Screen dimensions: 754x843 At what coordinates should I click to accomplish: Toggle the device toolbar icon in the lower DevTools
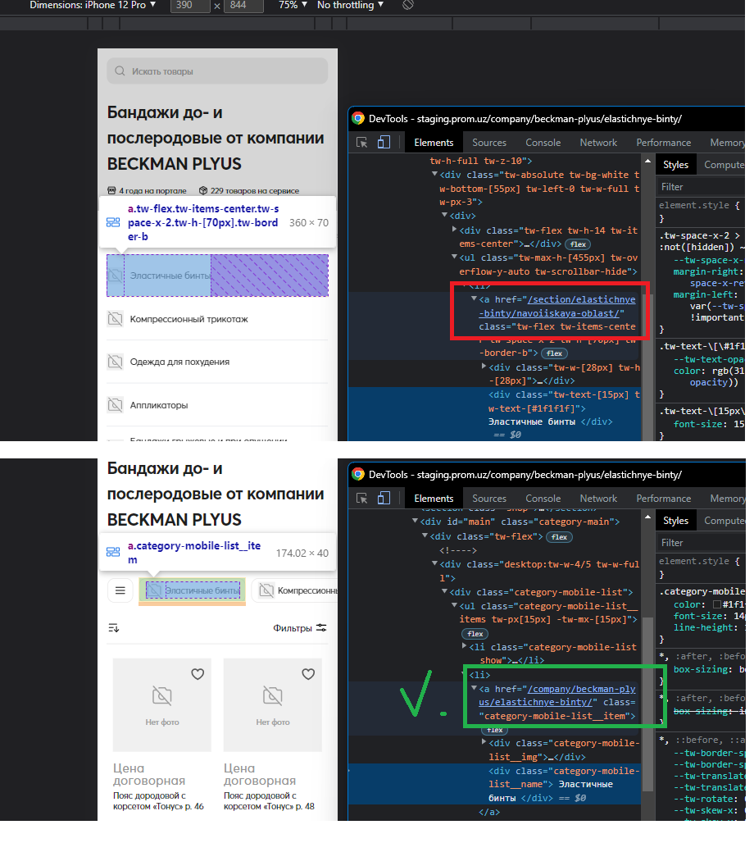point(384,499)
